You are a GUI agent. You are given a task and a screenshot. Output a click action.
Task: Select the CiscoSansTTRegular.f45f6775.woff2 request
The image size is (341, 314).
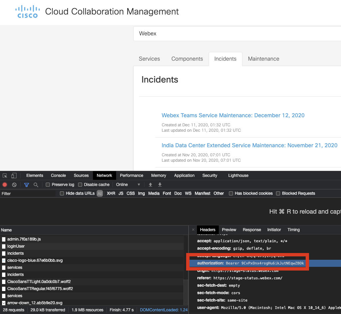92,289
